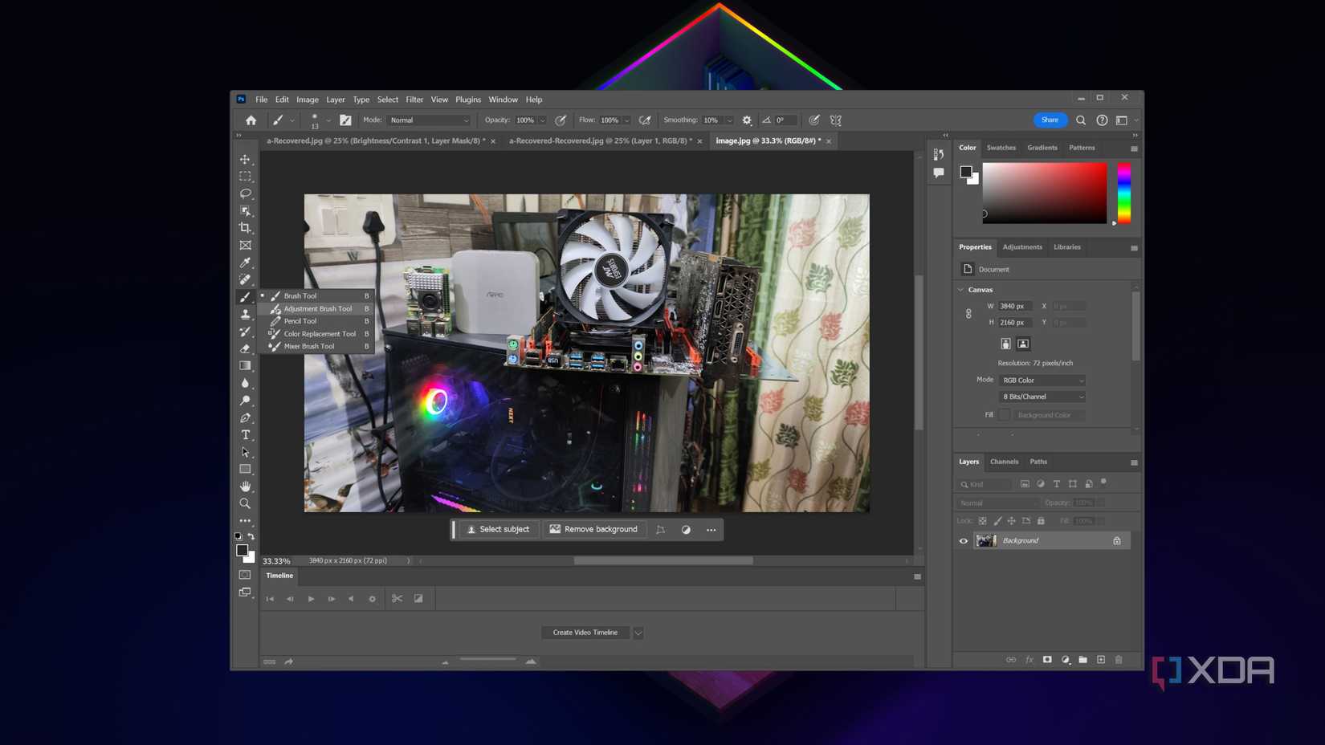This screenshot has width=1325, height=745.
Task: Select the Eyedropper tool
Action: click(245, 263)
